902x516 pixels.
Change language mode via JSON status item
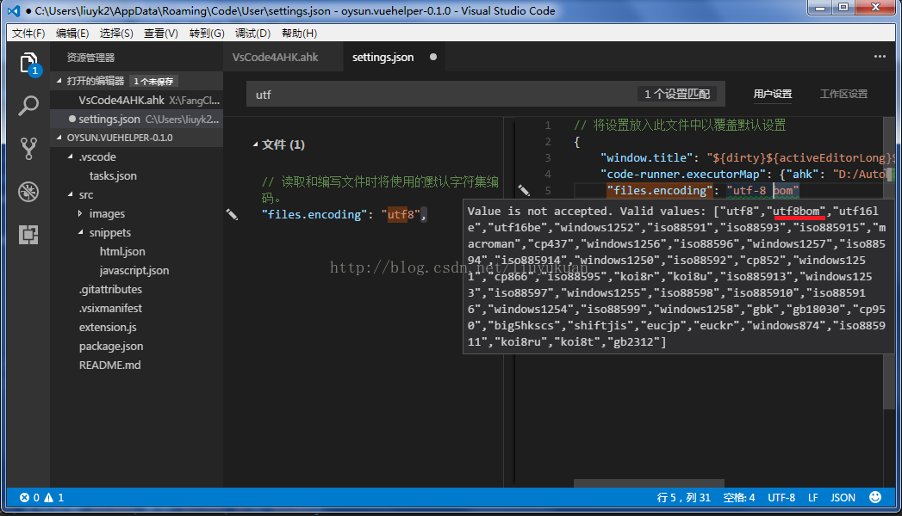pyautogui.click(x=843, y=498)
